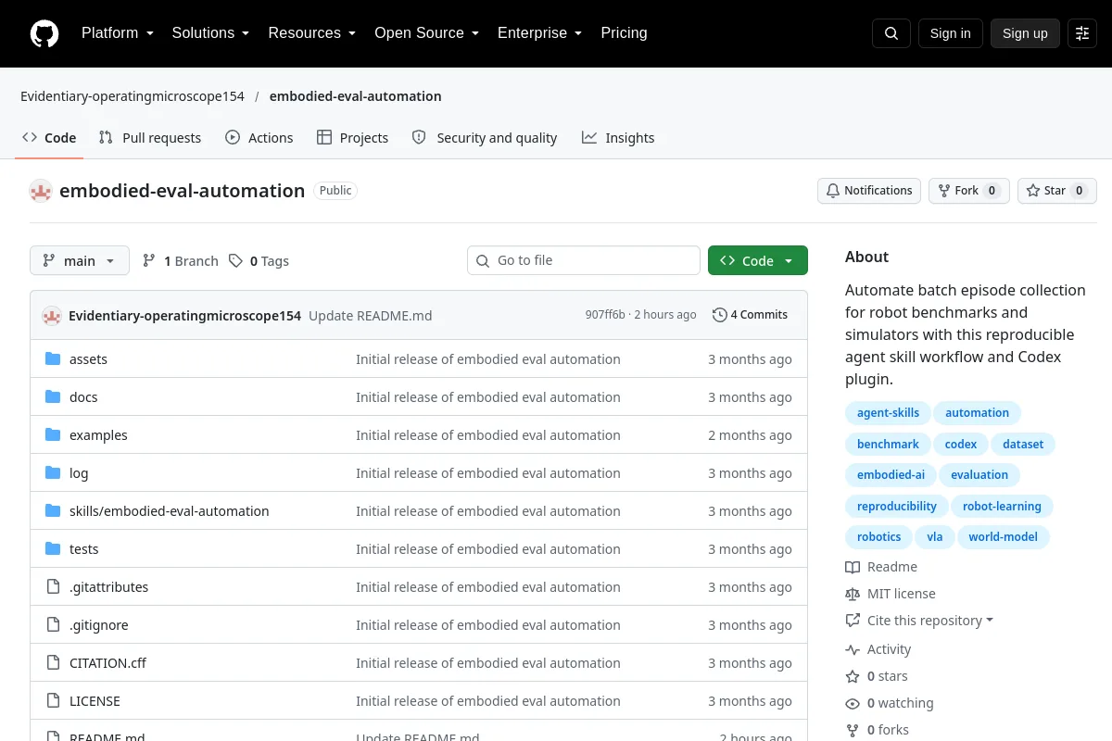This screenshot has width=1112, height=741.
Task: Click the scales icon beside MIT license
Action: click(853, 594)
